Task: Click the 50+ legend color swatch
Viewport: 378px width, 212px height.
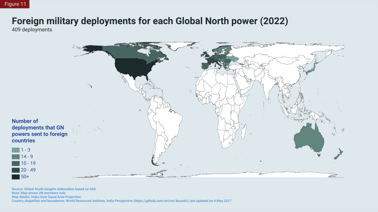Action: [x=16, y=177]
